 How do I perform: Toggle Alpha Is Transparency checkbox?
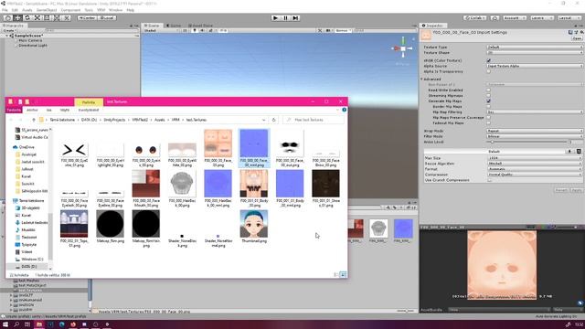(489, 71)
